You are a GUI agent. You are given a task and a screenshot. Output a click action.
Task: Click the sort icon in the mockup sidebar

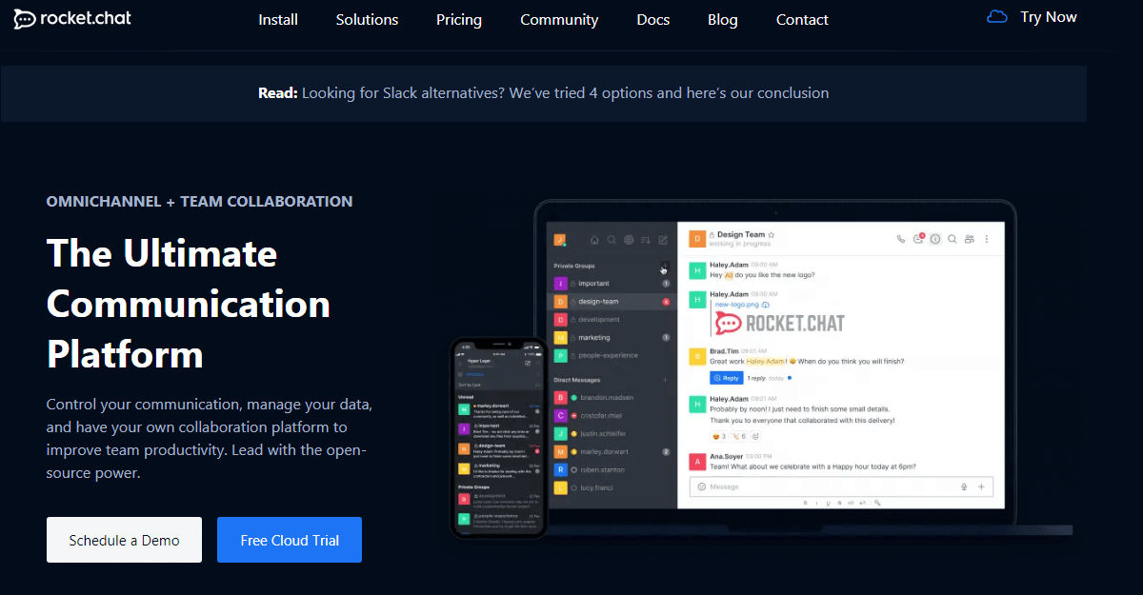[646, 240]
